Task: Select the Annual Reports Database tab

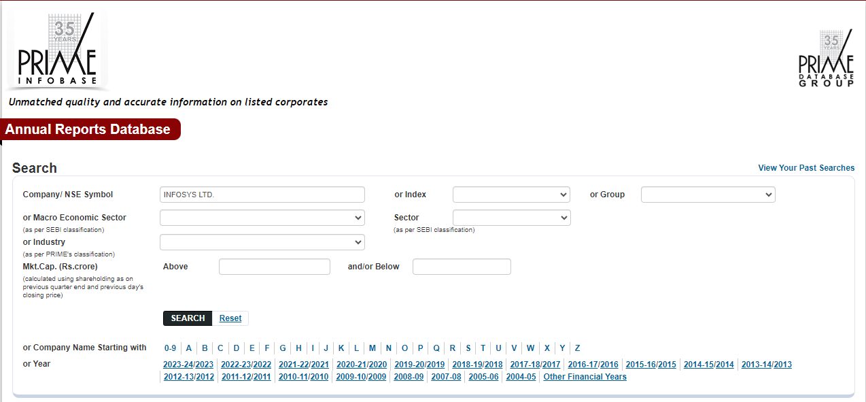Action: point(88,129)
